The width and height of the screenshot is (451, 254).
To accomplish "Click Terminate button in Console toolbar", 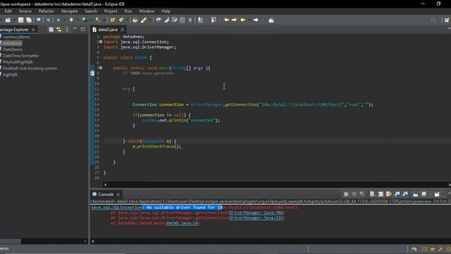I will coord(346,195).
